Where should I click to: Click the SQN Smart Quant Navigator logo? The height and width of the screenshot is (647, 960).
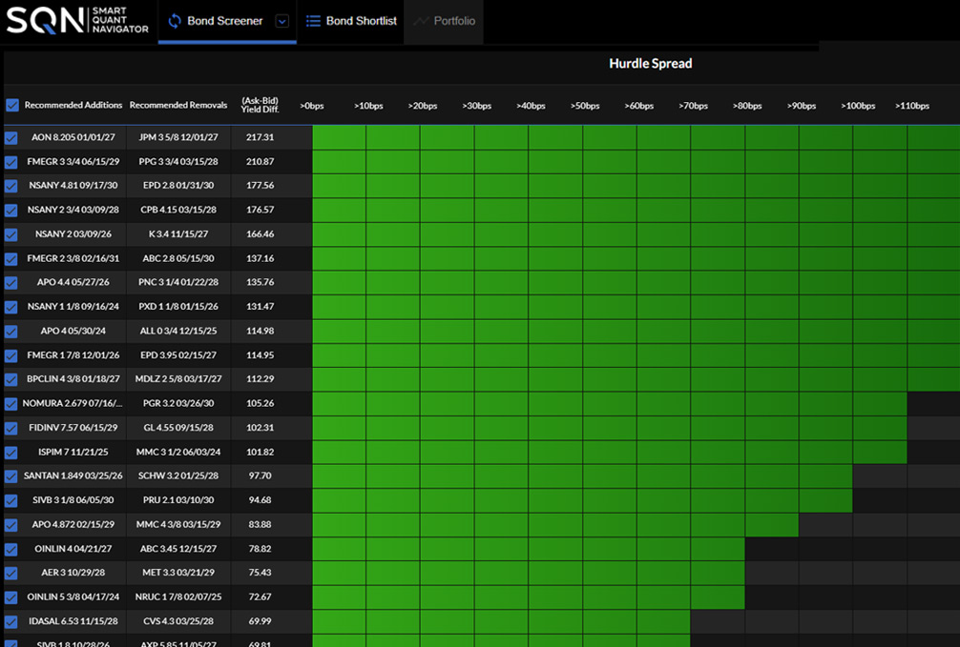coord(77,21)
